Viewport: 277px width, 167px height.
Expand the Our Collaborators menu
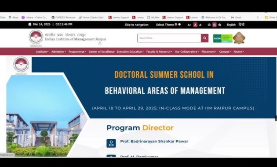click(187, 52)
